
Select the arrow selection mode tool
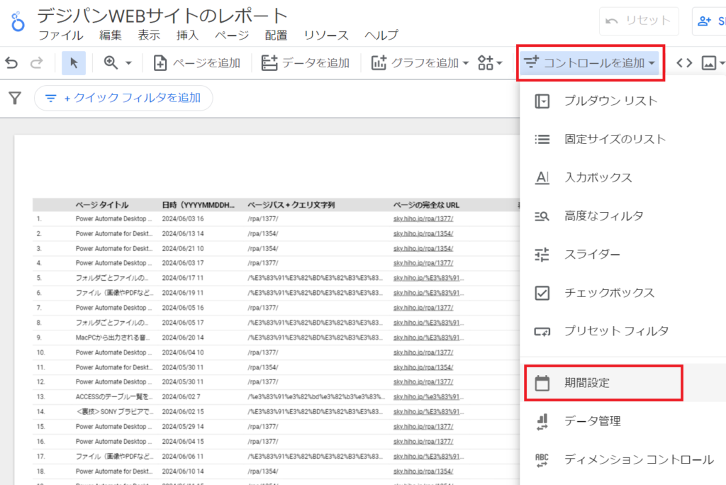pos(74,63)
